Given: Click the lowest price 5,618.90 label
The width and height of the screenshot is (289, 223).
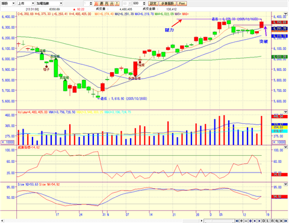Looking at the screenshot, I should (124, 99).
